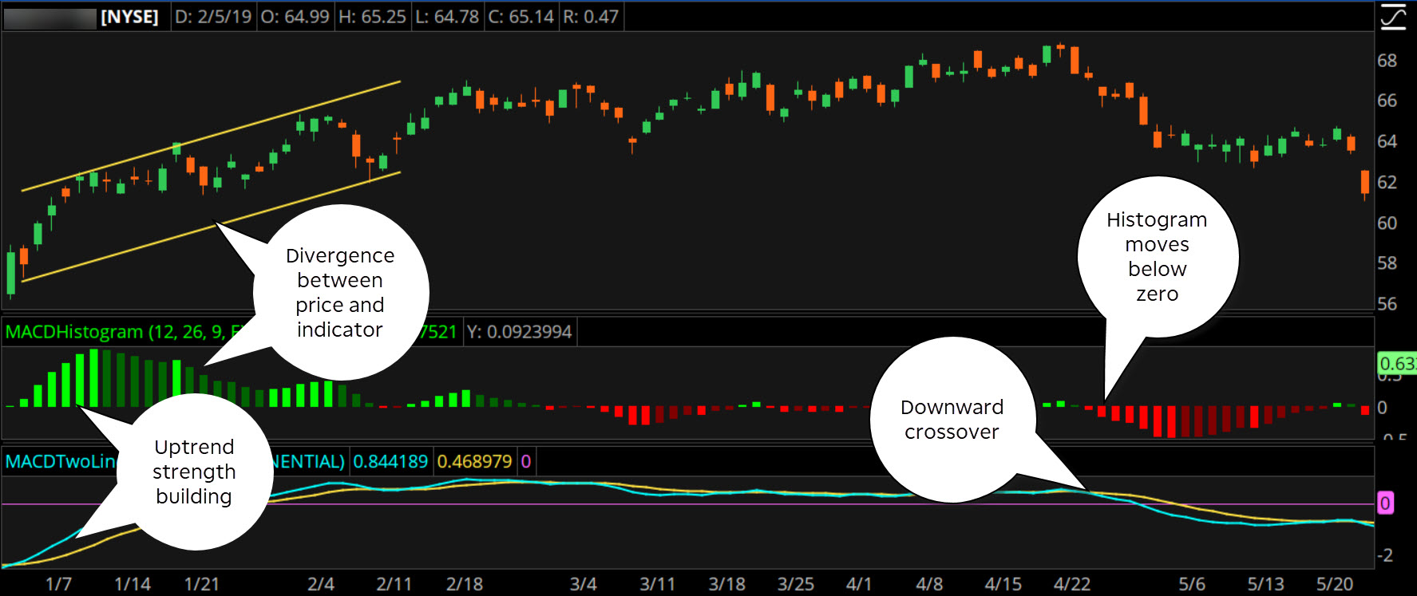
Task: Click the 4/1 date axis label
Action: click(x=859, y=584)
